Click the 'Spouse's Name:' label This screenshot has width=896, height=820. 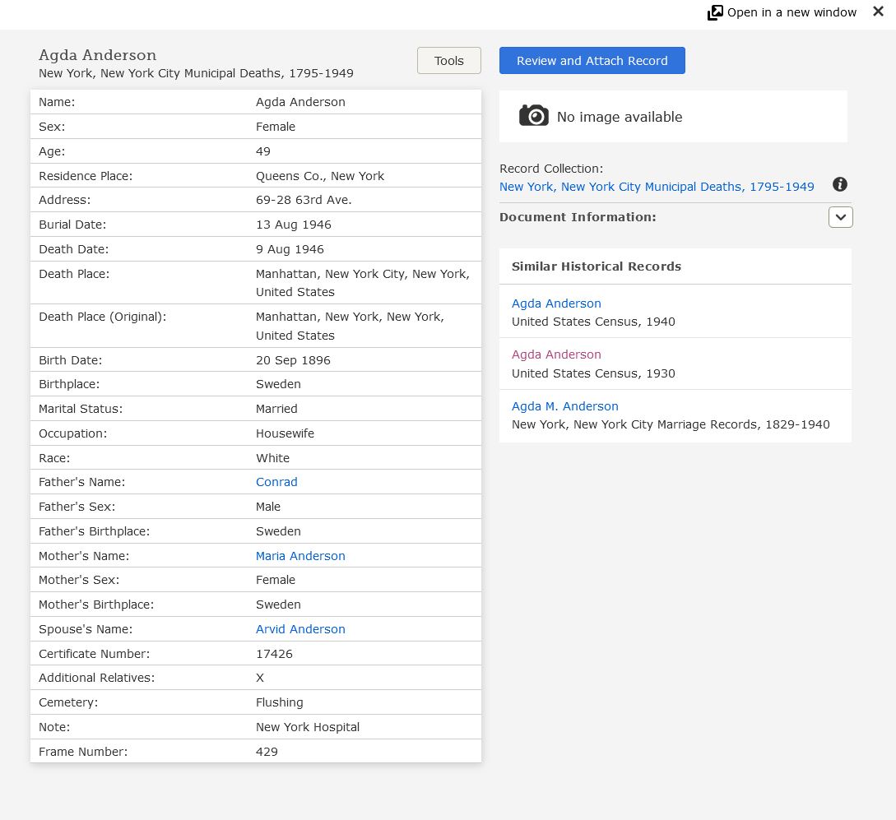pyautogui.click(x=86, y=628)
